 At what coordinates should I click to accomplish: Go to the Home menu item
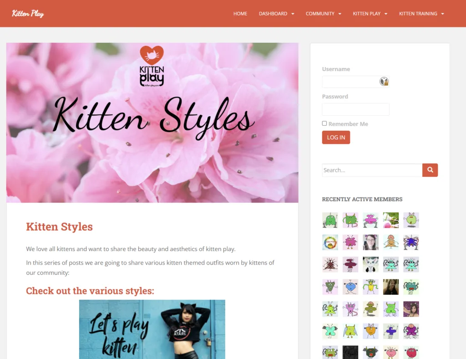click(240, 14)
